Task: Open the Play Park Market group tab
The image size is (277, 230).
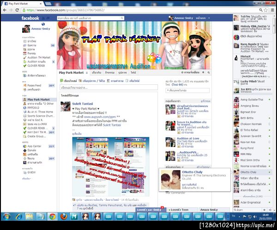Action: (71, 72)
